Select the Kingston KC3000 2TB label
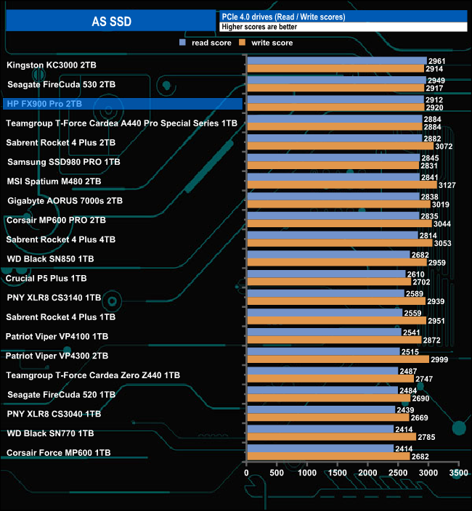This screenshot has height=511, width=472. (52, 65)
